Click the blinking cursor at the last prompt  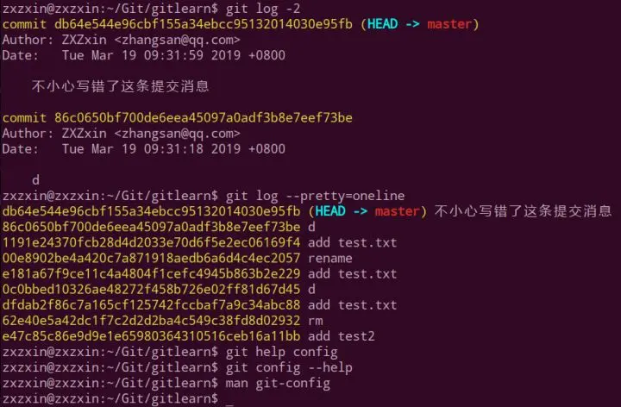(x=229, y=404)
